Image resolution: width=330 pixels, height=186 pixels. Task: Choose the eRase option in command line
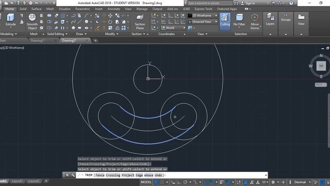click(149, 175)
